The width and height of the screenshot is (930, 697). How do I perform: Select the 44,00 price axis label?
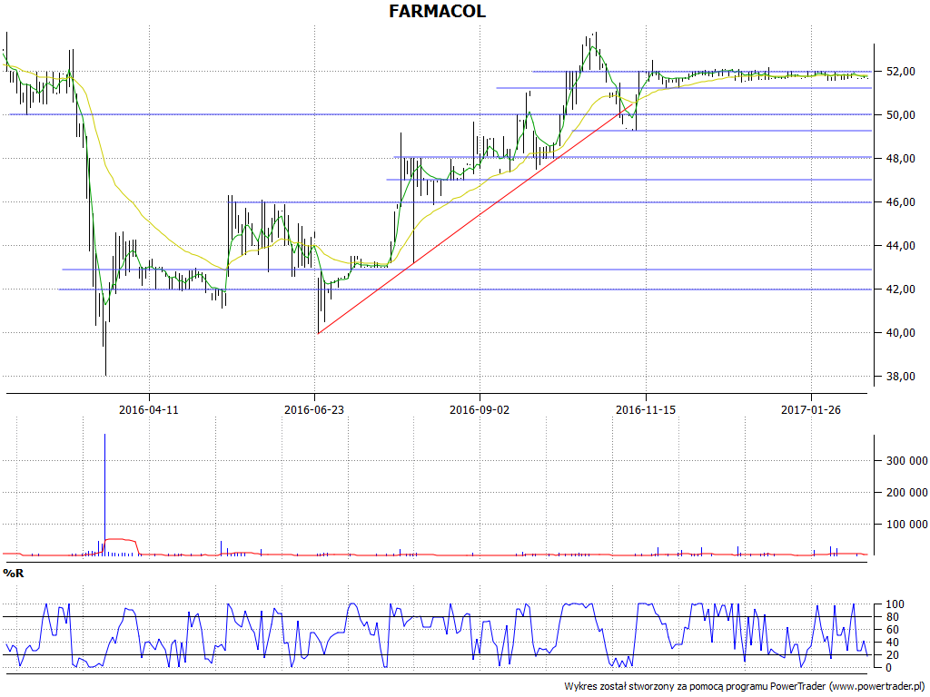[900, 246]
